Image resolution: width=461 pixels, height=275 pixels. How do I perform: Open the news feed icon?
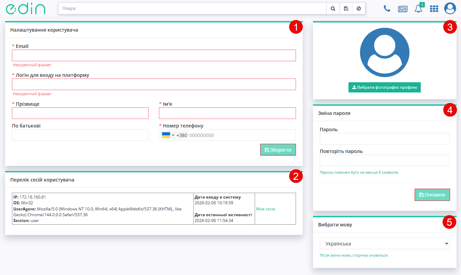403,9
